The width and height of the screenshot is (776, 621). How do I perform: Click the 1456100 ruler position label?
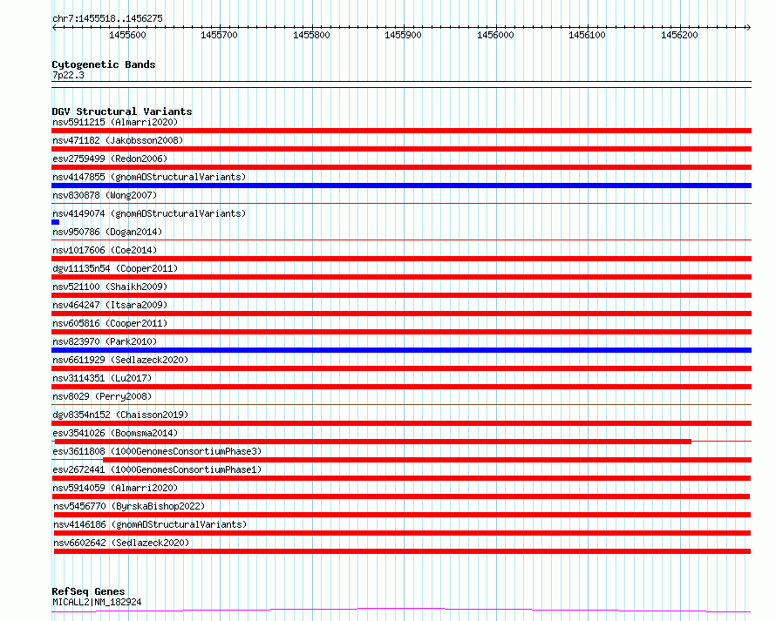click(587, 35)
